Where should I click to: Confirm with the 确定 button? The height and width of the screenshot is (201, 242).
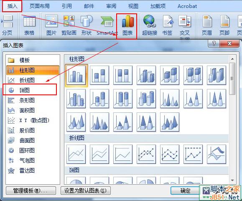click(185, 191)
